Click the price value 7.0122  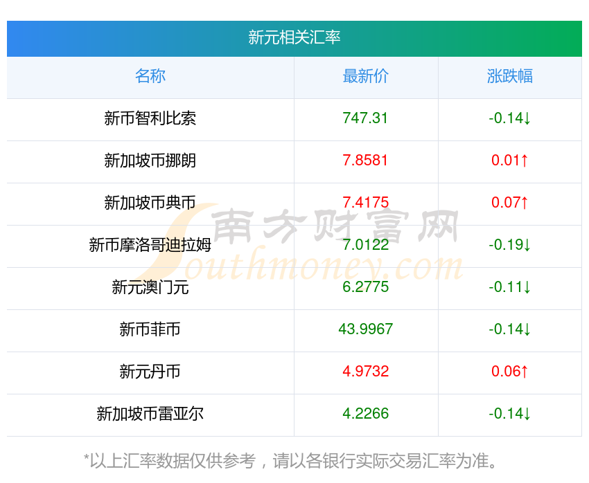[365, 245]
